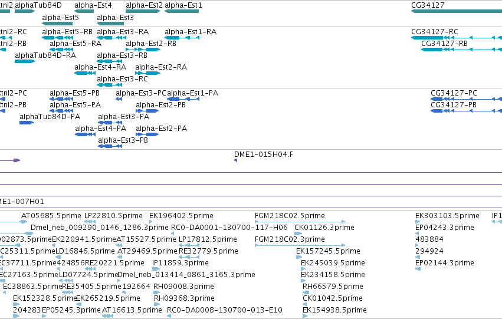Viewport: 502px width, 319px height.
Task: Click transcript alpha-Est2-RB
Action: [143, 50]
